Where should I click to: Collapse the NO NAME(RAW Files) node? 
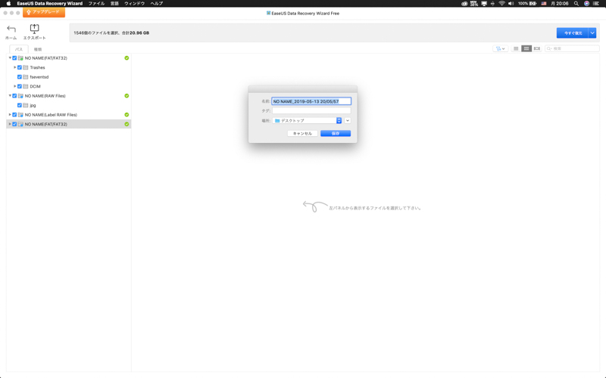point(10,96)
